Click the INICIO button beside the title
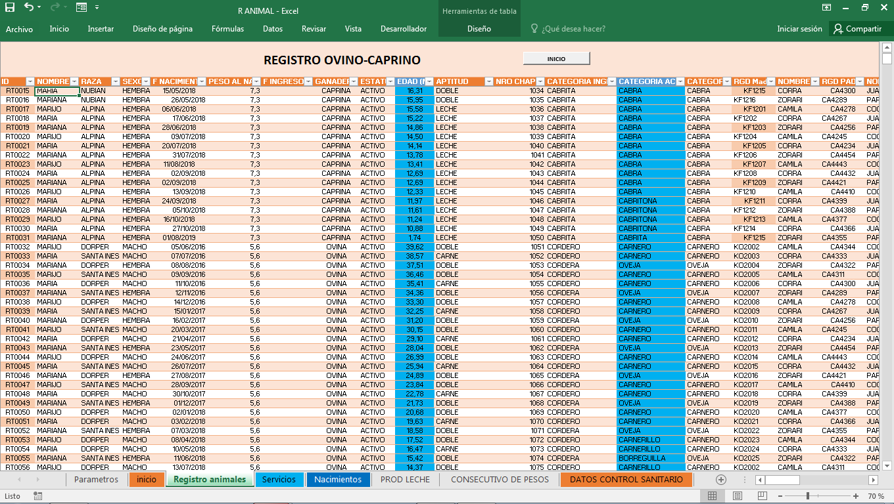This screenshot has height=504, width=894. click(556, 58)
